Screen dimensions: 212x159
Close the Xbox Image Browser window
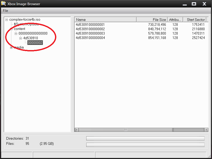(204, 4)
